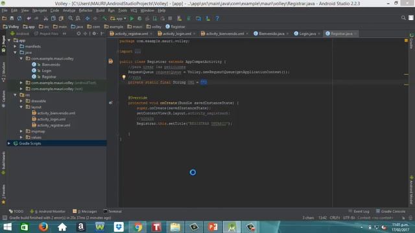Click Registrar class in the breadcrumb bar
Screen dimensions: 415x233
[x=175, y=27]
